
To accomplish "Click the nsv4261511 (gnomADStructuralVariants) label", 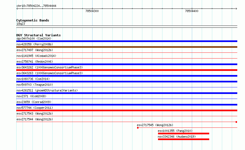I will tap(47, 90).
